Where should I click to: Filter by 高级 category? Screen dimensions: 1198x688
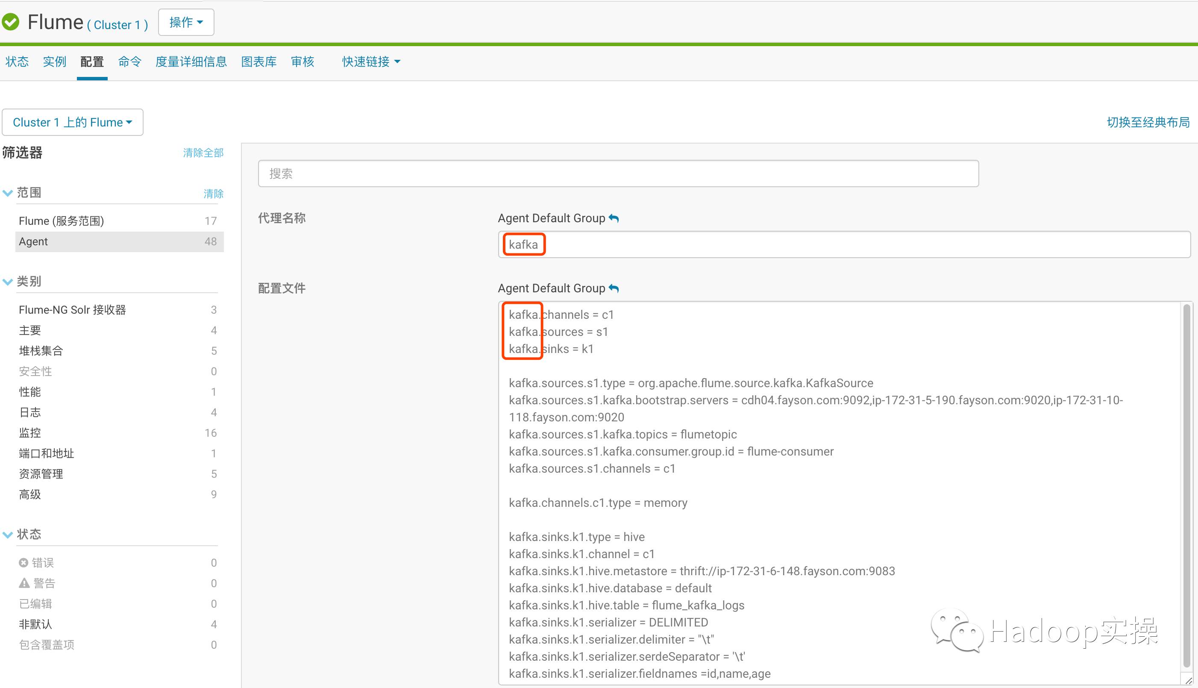point(120,494)
